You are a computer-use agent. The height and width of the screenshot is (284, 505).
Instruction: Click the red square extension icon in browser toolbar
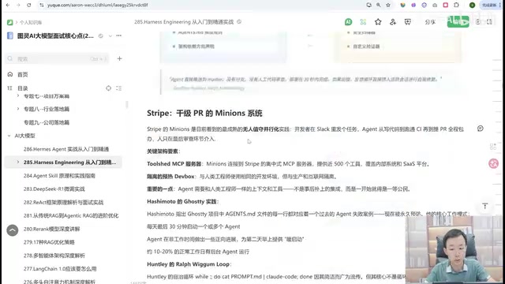[446, 5]
